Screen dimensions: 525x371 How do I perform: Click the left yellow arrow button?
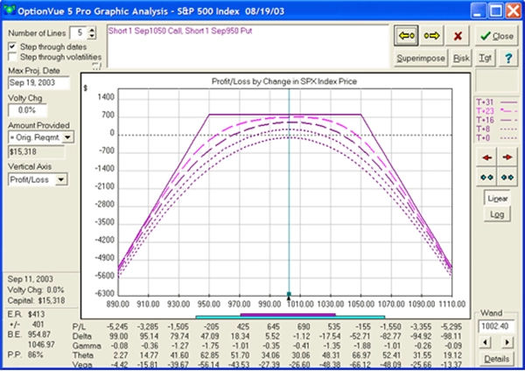[404, 37]
